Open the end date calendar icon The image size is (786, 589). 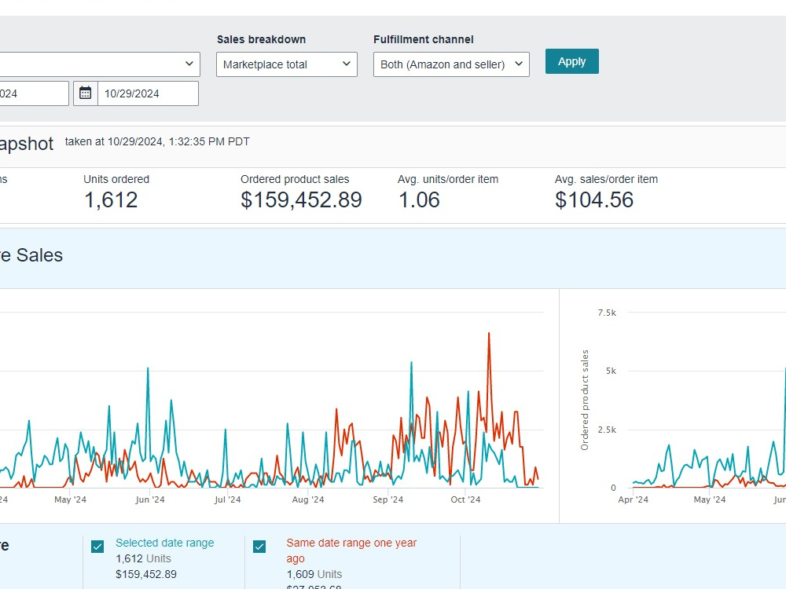(85, 93)
